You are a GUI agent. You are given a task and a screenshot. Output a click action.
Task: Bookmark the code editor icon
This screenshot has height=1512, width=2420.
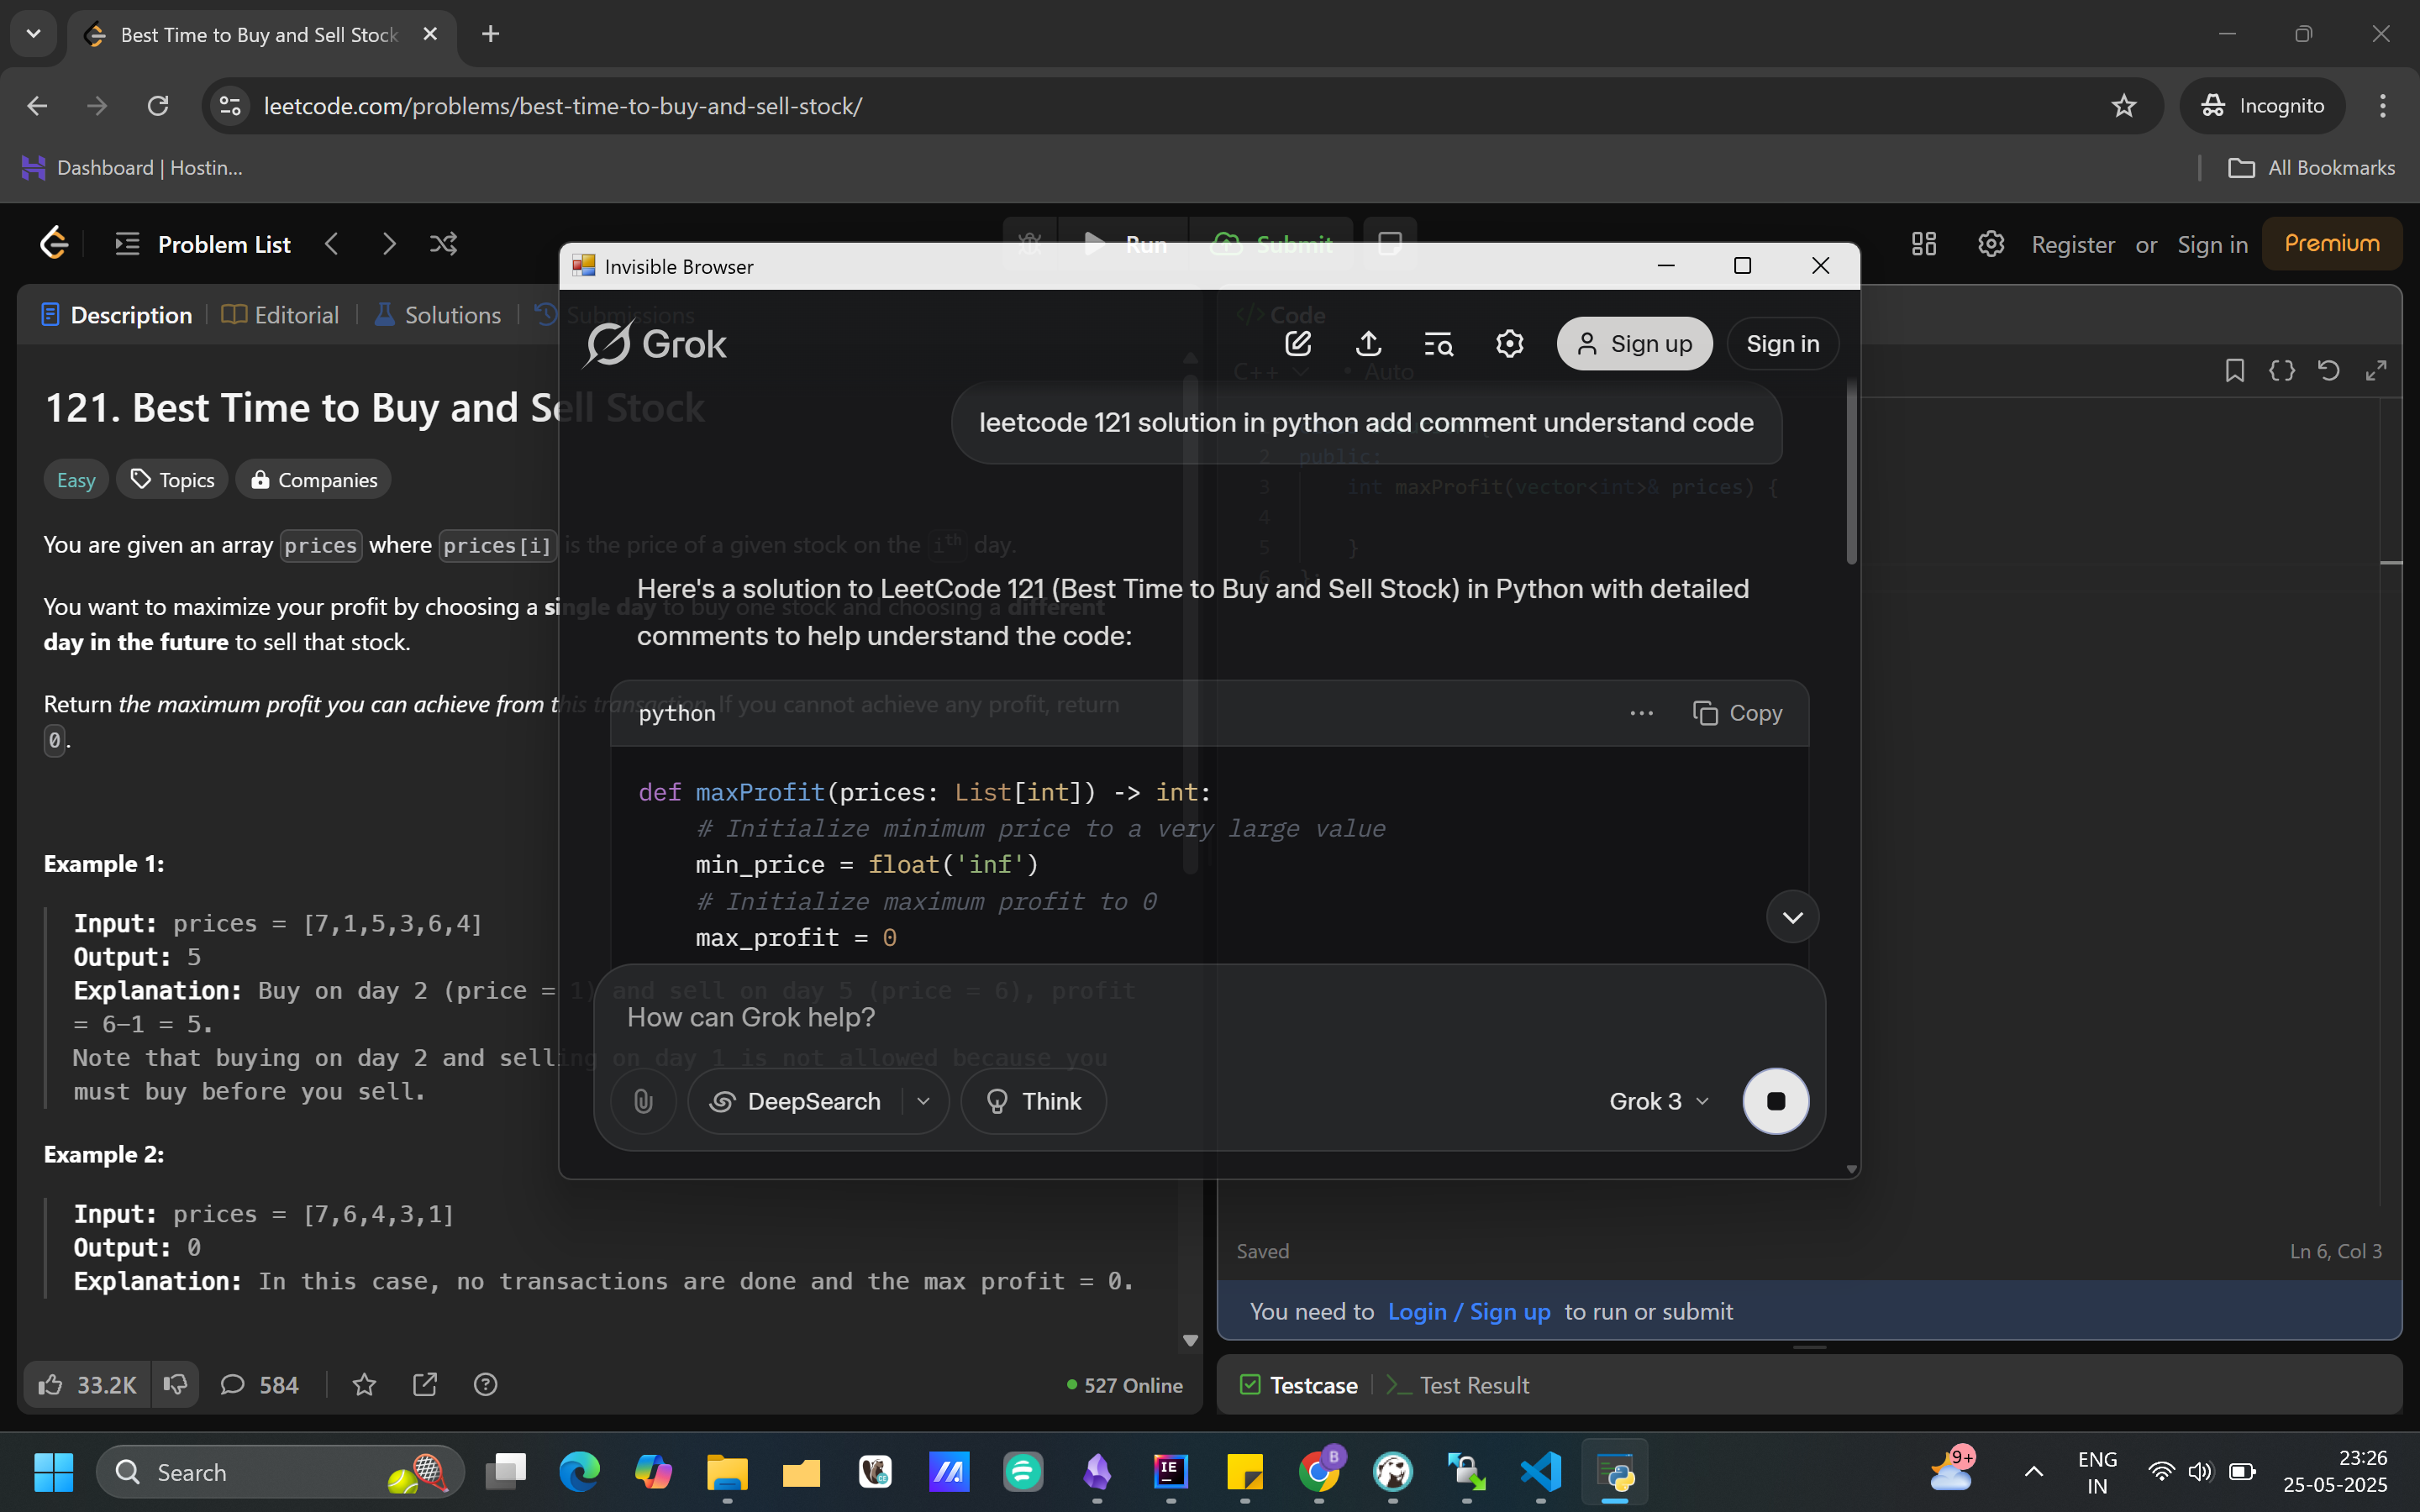(2234, 371)
